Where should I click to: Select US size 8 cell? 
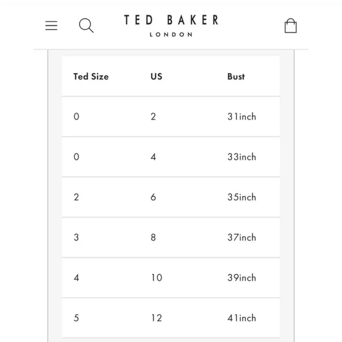153,238
